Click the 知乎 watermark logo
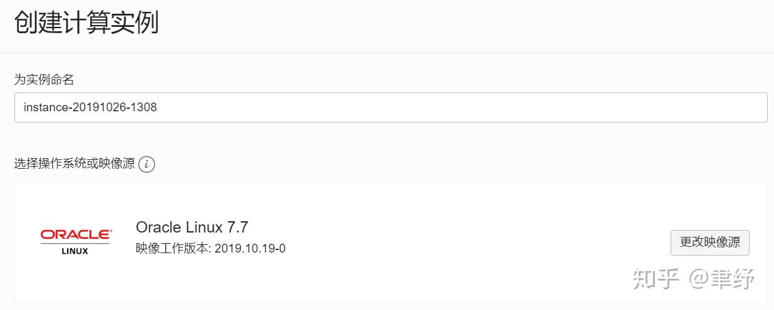The image size is (774, 310). click(656, 279)
